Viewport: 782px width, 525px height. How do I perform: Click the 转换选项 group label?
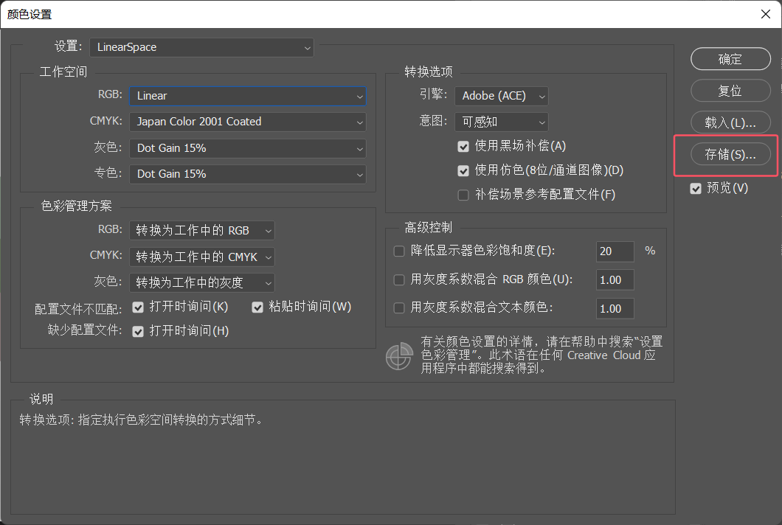tap(429, 72)
